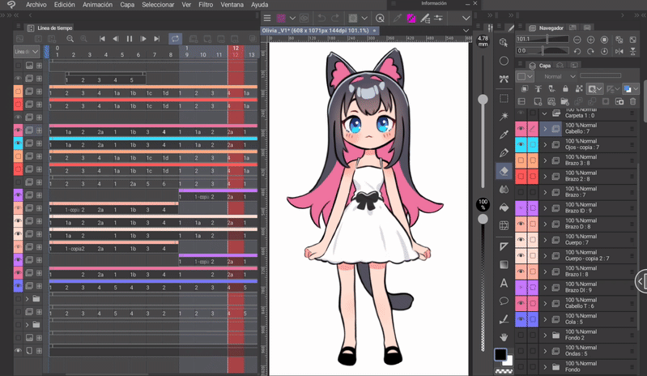Select the Blend tool
The height and width of the screenshot is (376, 647).
click(x=504, y=189)
